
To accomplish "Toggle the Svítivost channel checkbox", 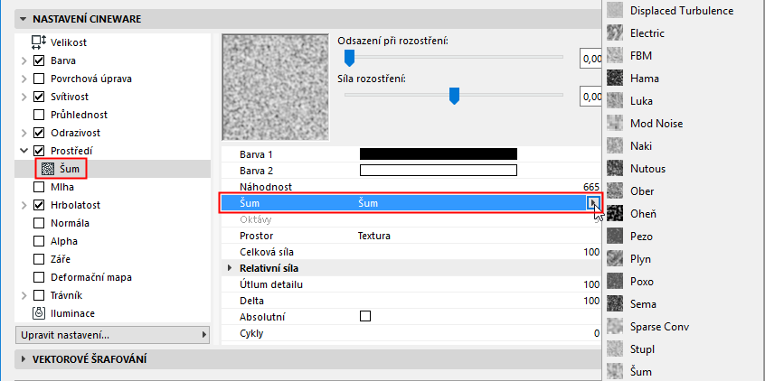I will tap(39, 97).
